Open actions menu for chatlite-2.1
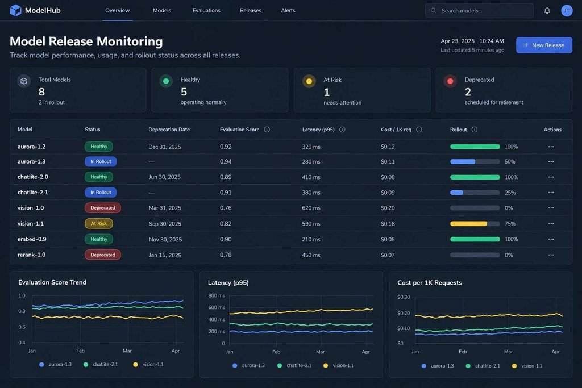The image size is (582, 388). (551, 192)
